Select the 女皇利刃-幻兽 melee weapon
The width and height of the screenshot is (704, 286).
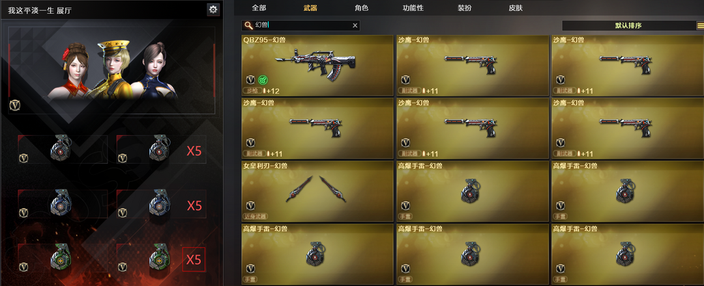click(318, 191)
